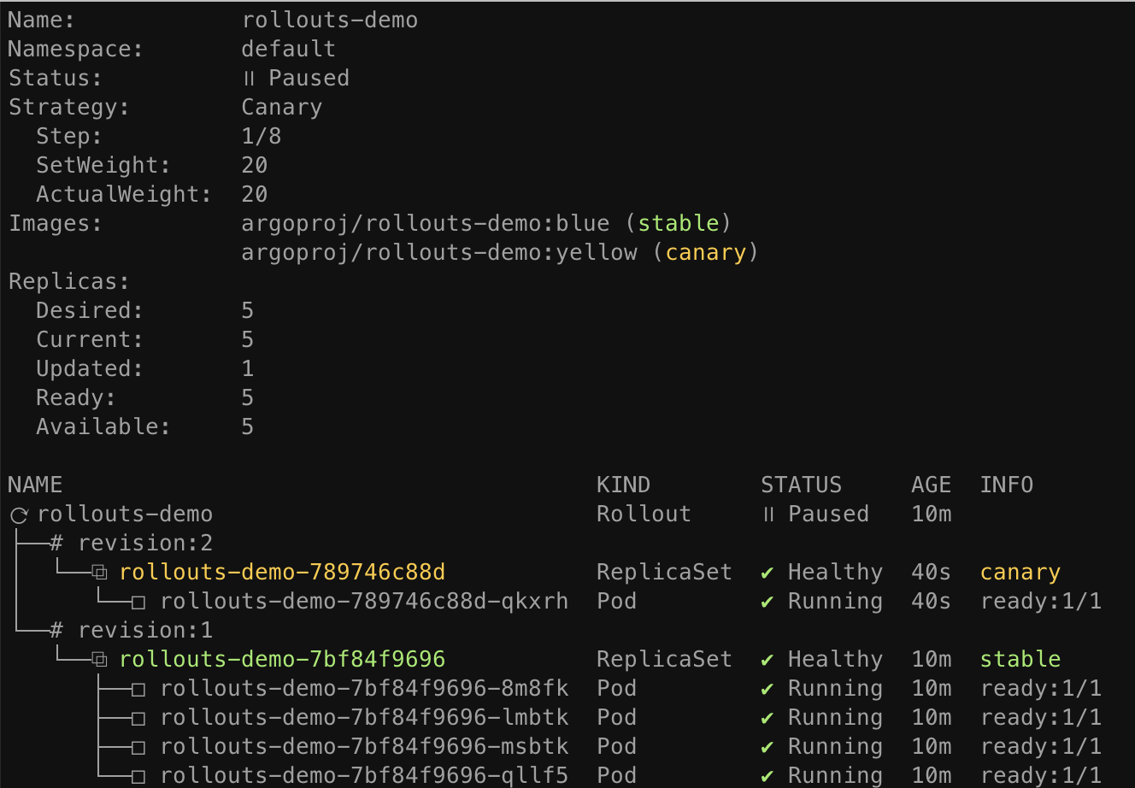Click the KIND column header
This screenshot has width=1135, height=788.
(x=623, y=485)
